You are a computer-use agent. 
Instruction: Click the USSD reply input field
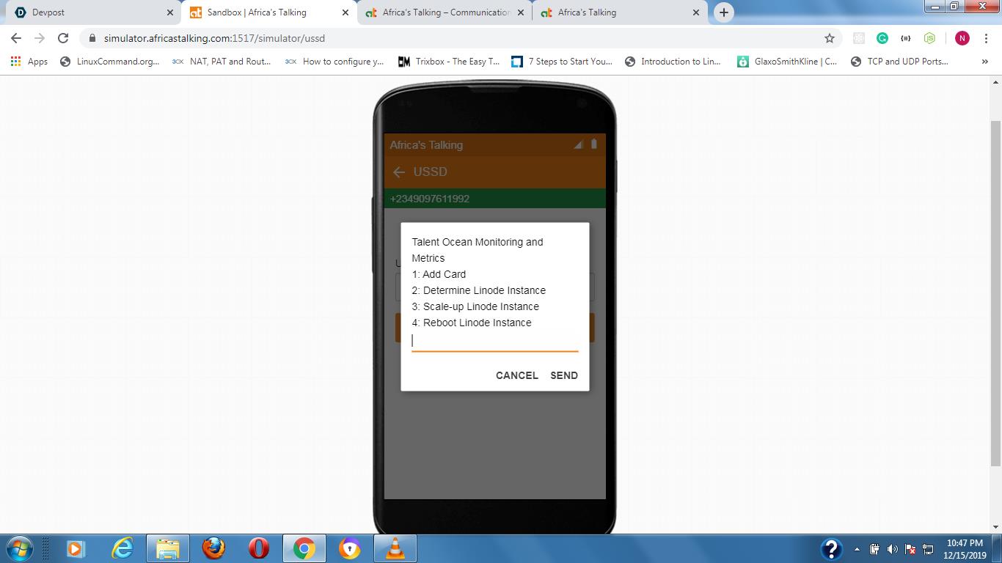tap(495, 341)
